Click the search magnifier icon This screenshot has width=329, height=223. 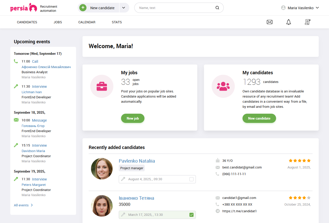click(x=217, y=8)
